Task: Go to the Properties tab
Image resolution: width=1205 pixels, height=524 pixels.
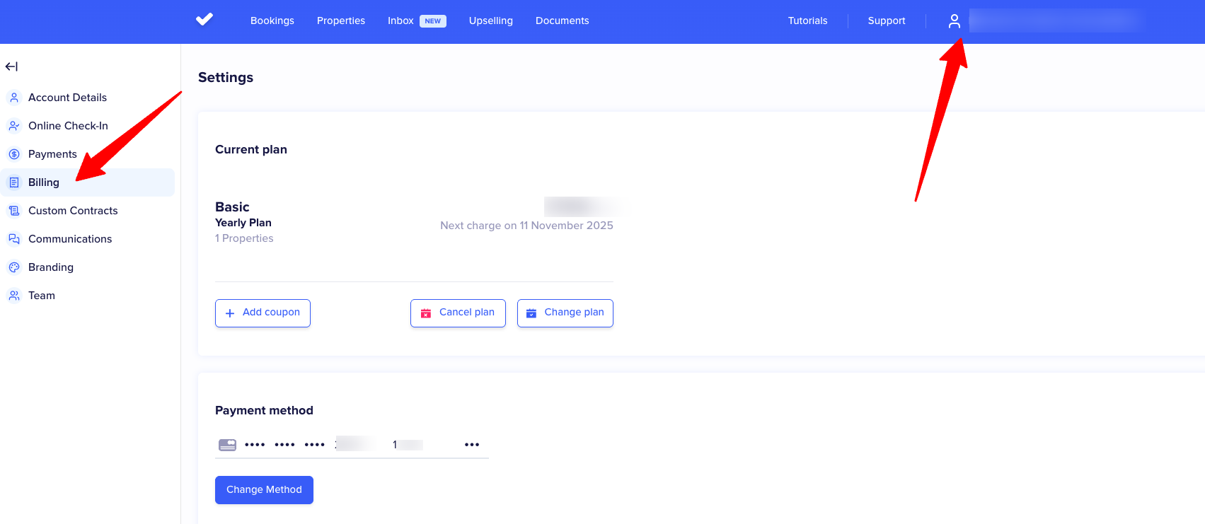Action: 340,21
